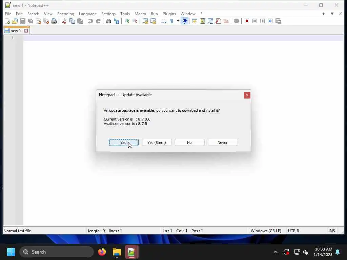Click the Close file toolbar icon
Screen dimensions: 347x260
(x=39, y=21)
